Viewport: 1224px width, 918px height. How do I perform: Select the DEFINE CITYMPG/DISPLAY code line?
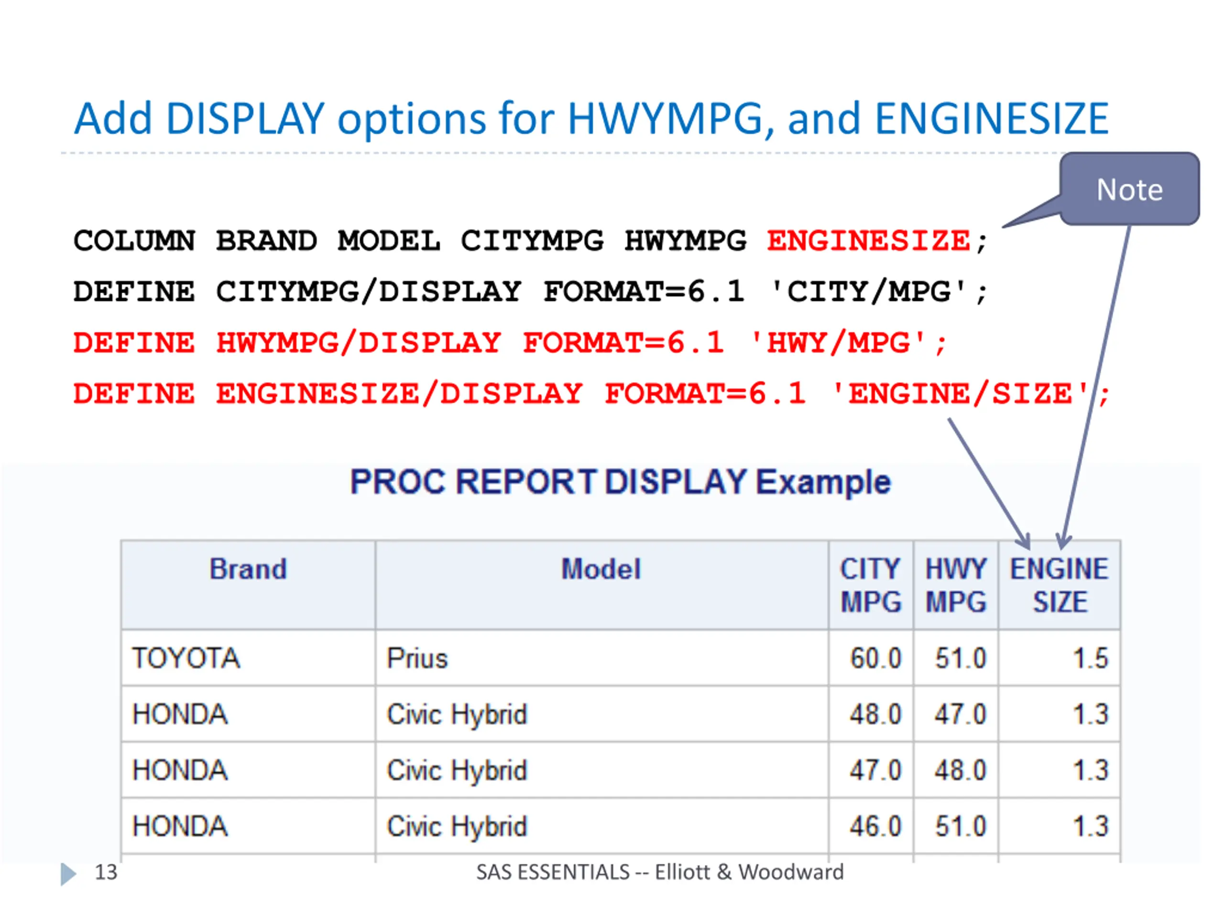click(530, 292)
